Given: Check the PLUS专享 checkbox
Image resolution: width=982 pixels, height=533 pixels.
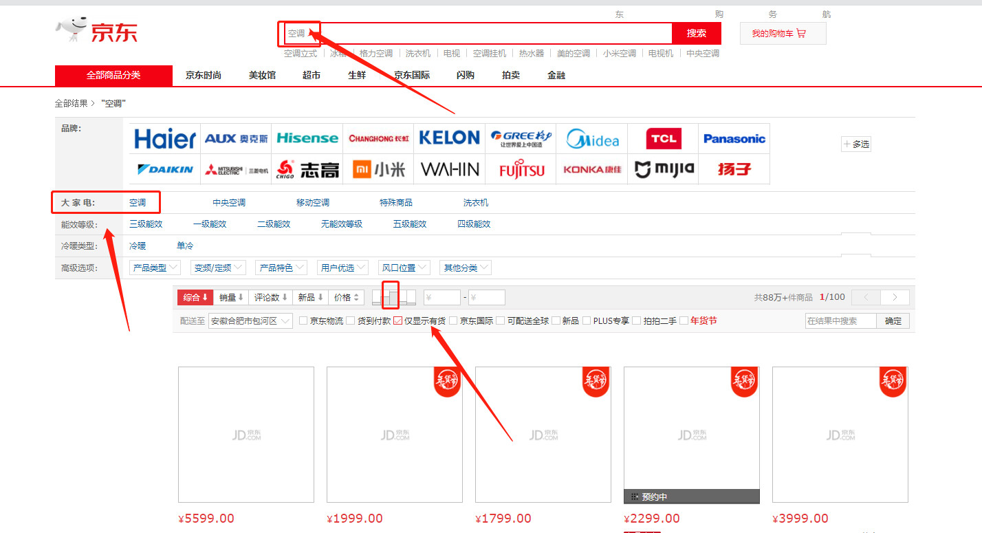Looking at the screenshot, I should coord(587,320).
